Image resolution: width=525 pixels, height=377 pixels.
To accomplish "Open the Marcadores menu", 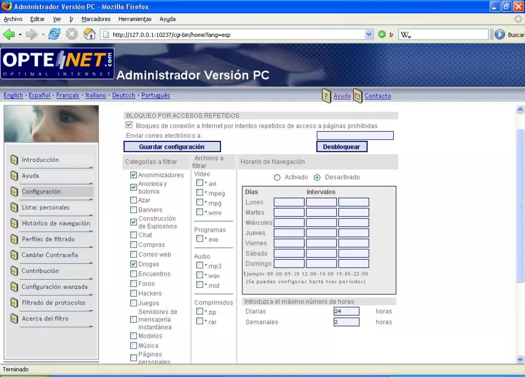I will pyautogui.click(x=96, y=19).
